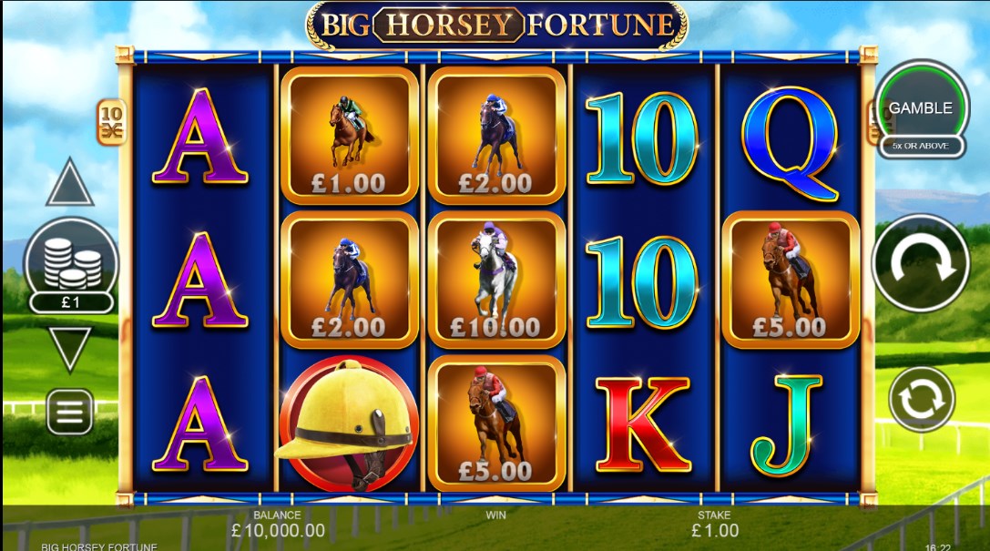
Task: Increase the stake with the up triangle
Action: [70, 183]
